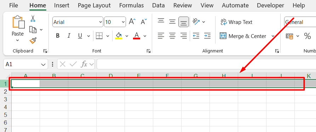The width and height of the screenshot is (316, 132).
Task: Open Underline style dropdown arrow
Action: point(88,36)
